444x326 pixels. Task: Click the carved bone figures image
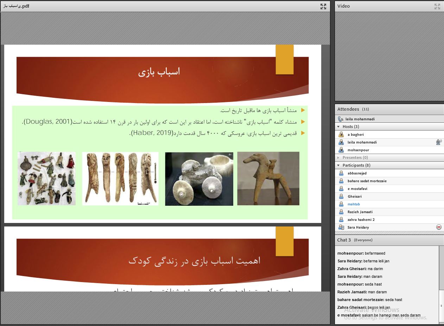(120, 178)
